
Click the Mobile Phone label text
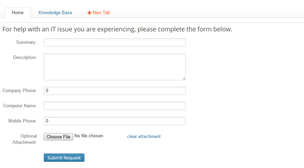(22, 121)
